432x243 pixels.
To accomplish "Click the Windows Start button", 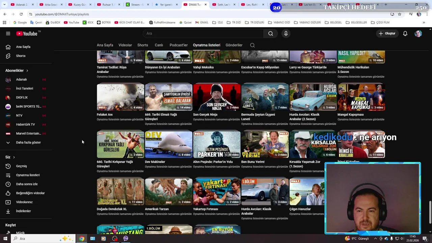I will pos(5,239).
